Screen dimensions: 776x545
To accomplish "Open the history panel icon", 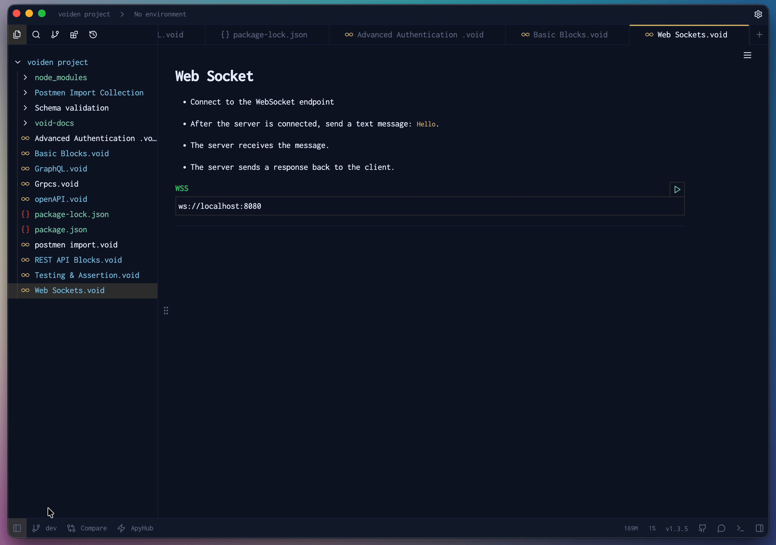I will (x=93, y=35).
